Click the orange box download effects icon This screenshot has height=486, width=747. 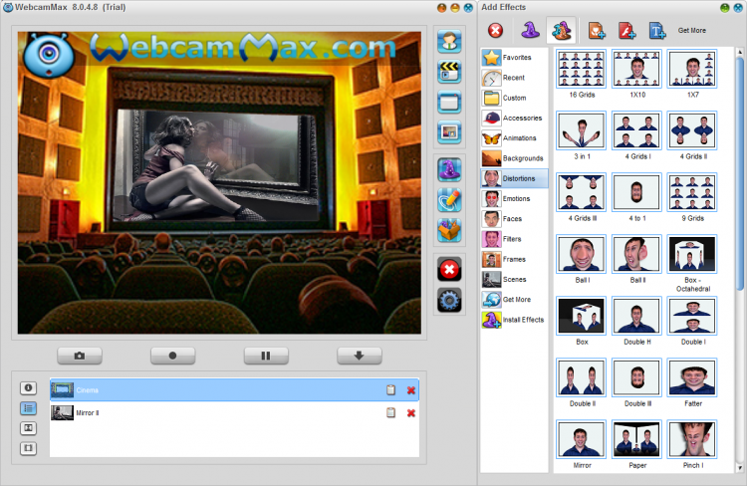click(449, 230)
